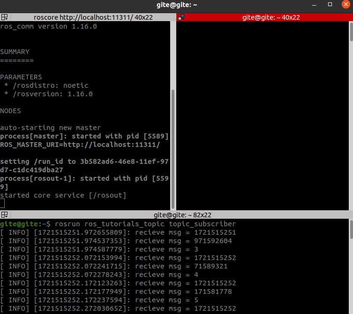Click the log line 'recieve msg = 3'
Image resolution: width=353 pixels, height=314 pixels.
99,249
